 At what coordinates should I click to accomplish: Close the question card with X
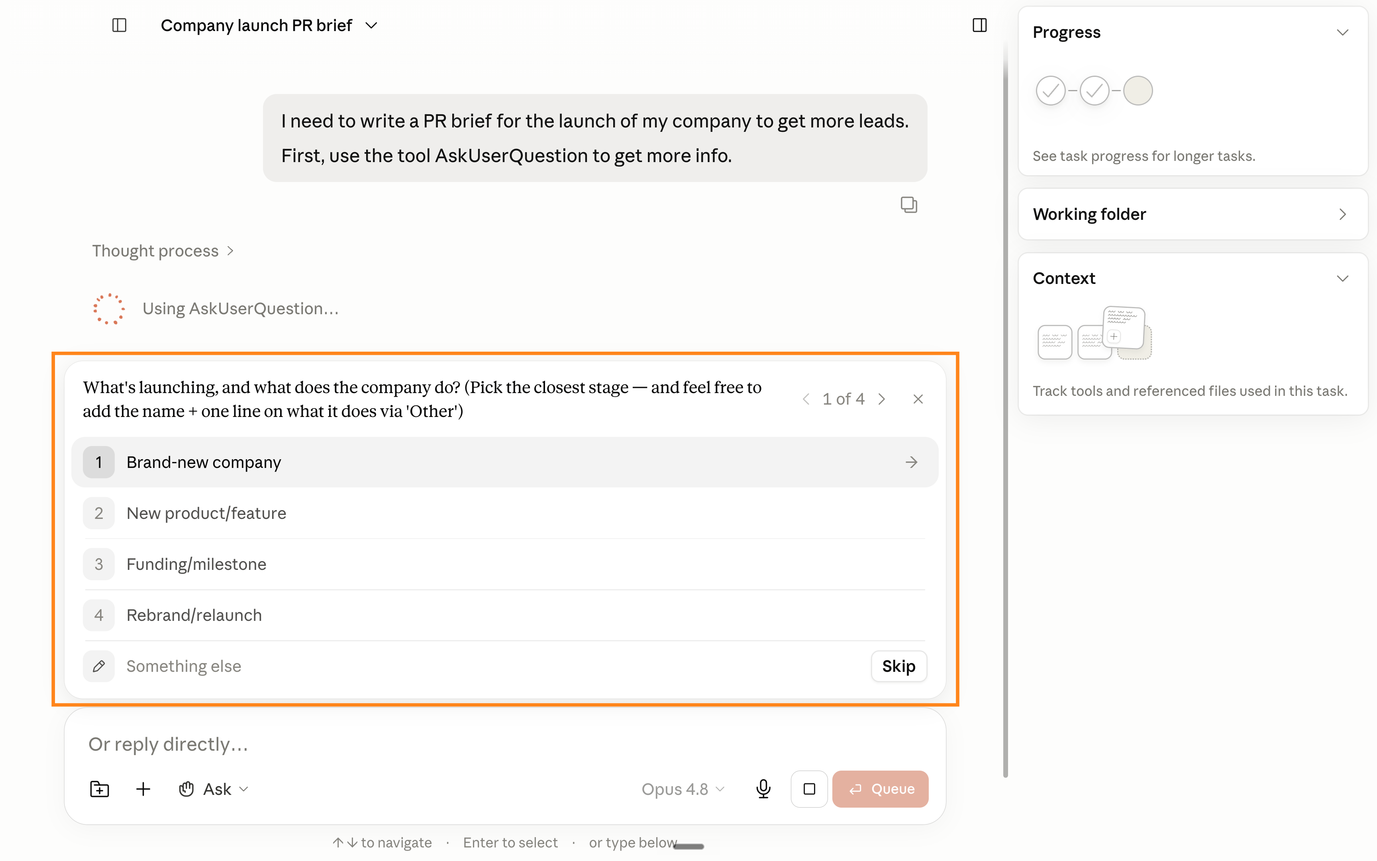pos(918,399)
